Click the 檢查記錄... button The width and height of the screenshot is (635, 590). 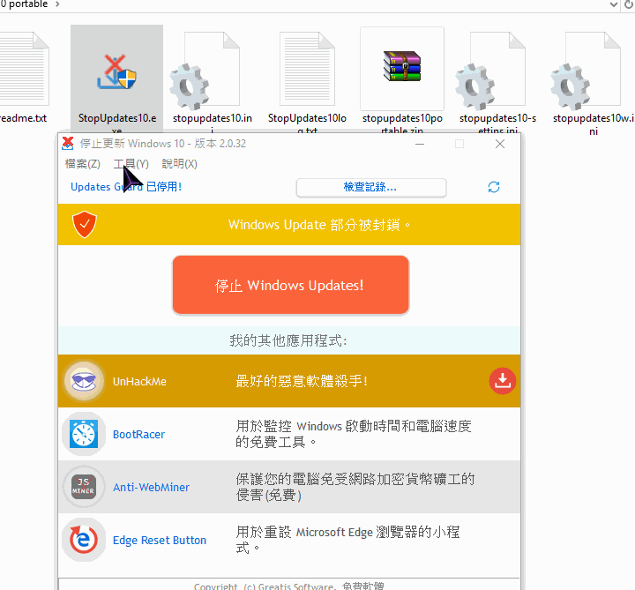(x=371, y=188)
